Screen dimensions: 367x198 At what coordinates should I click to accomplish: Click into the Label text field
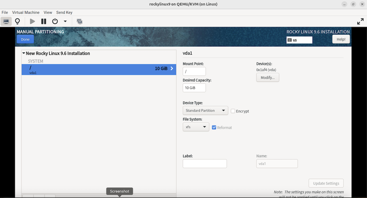(x=205, y=163)
